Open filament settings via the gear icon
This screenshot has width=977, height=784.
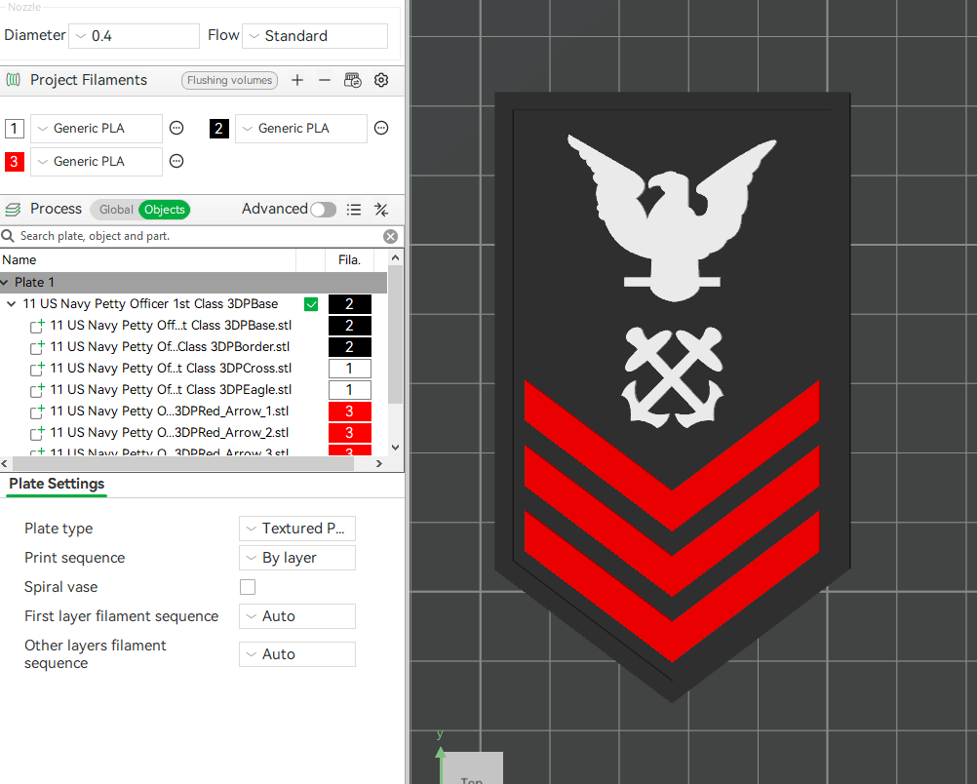tap(381, 80)
